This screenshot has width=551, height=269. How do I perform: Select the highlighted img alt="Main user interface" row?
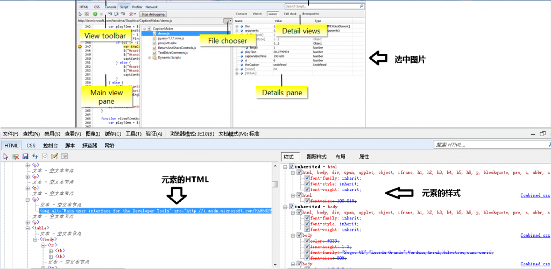coord(156,211)
